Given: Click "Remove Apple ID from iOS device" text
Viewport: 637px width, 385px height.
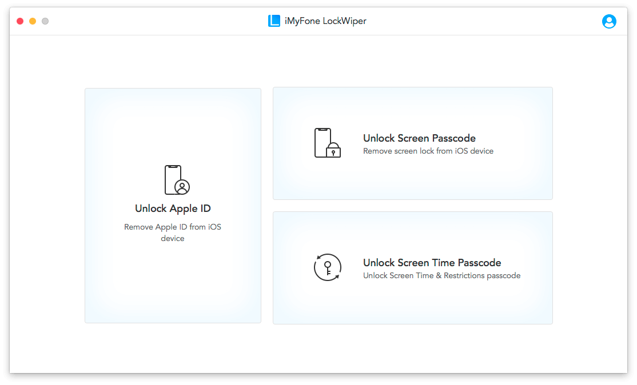Looking at the screenshot, I should click(173, 232).
